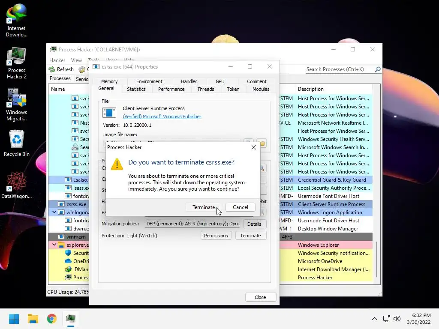Screen dimensions: 439x329
Task: Open the image file location folder icon
Action: click(262, 143)
